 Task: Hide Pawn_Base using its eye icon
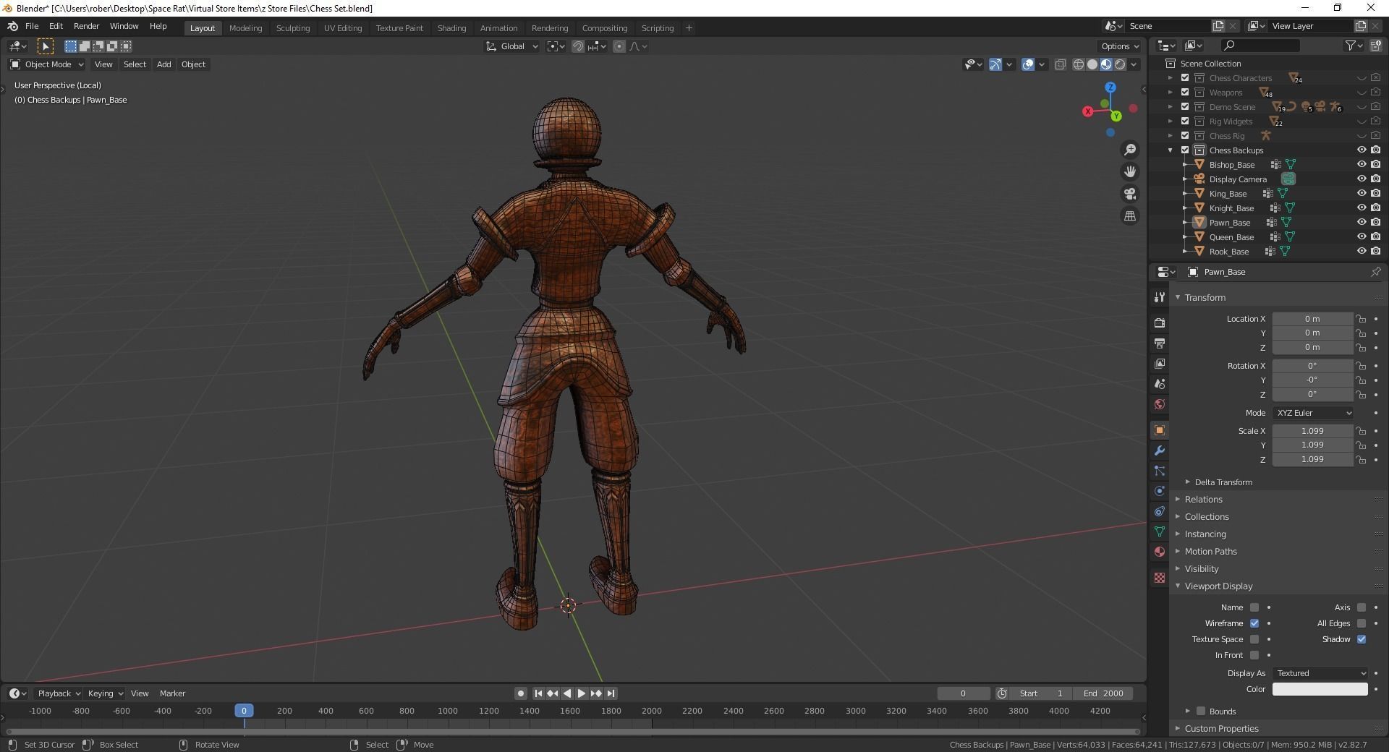click(1361, 223)
